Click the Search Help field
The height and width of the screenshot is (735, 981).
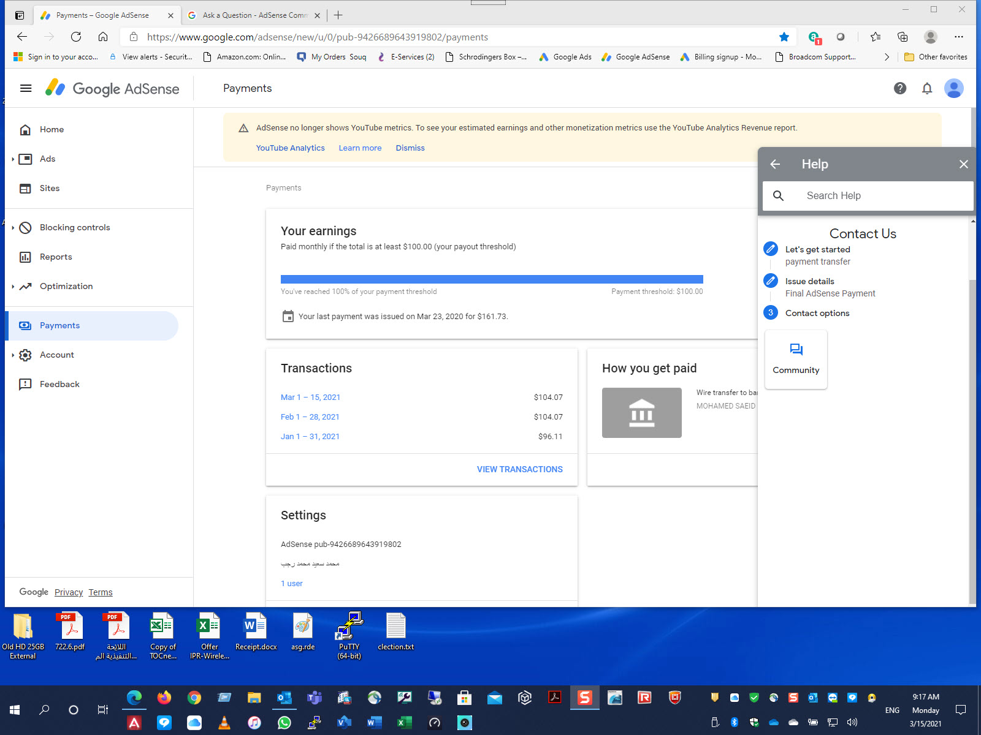click(x=868, y=196)
